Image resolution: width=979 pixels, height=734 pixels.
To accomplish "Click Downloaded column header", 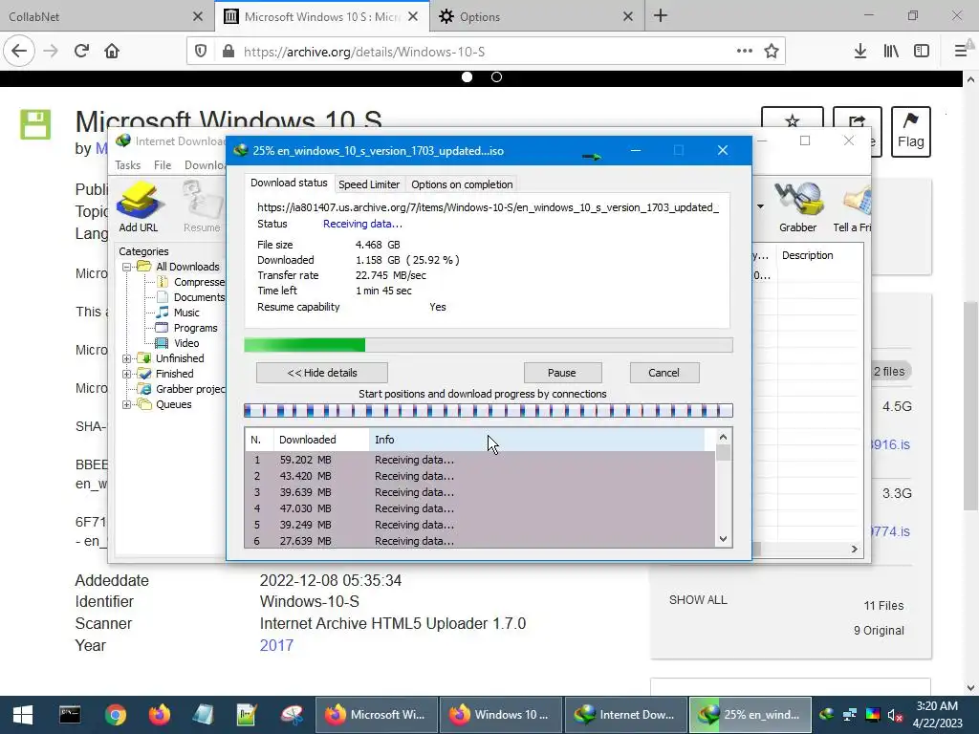I will pyautogui.click(x=321, y=440).
